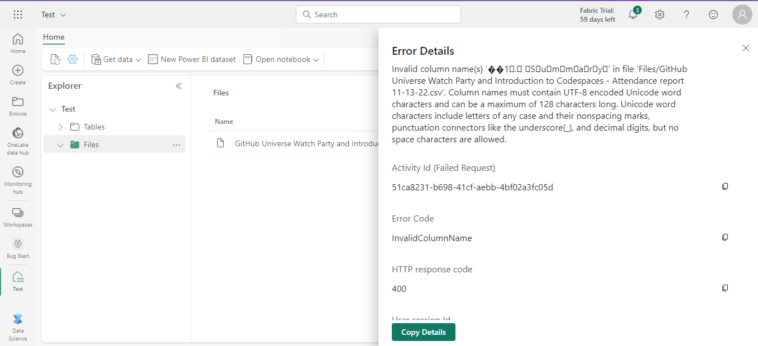The height and width of the screenshot is (346, 758).
Task: Open the Workspaces panel
Action: 17,214
